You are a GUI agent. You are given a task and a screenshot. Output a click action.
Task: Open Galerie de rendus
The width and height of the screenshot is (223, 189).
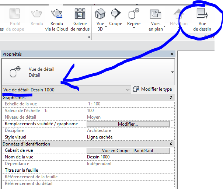tap(80, 19)
